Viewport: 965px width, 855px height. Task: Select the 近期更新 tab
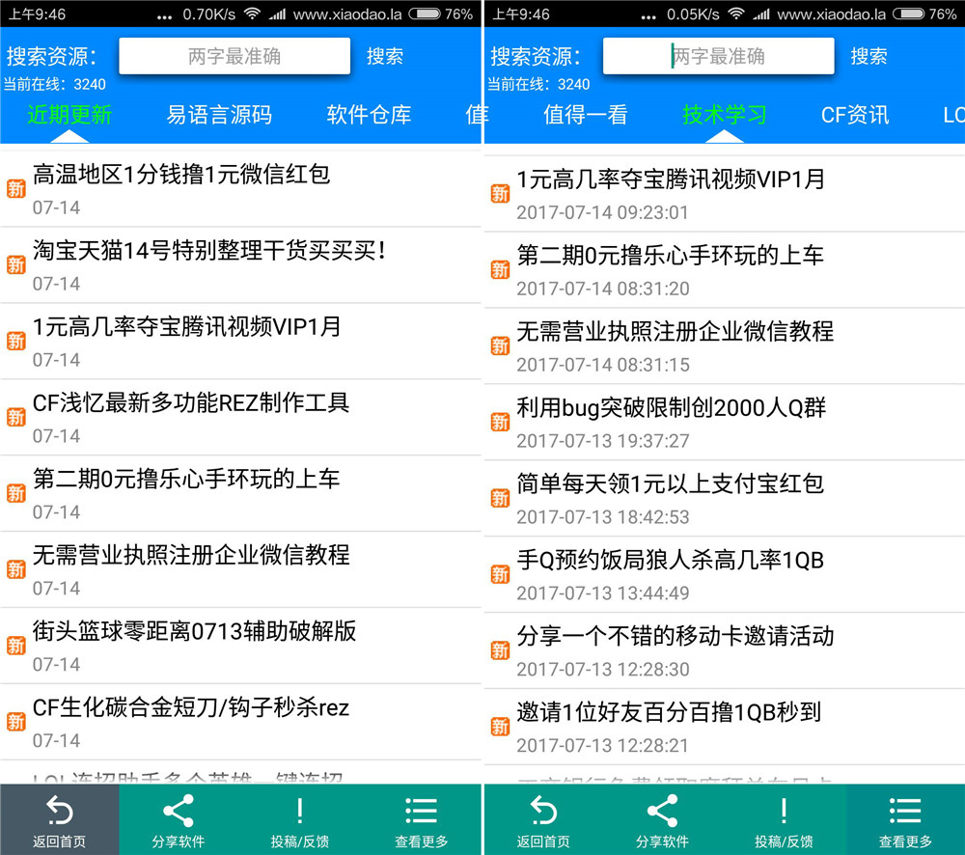69,115
